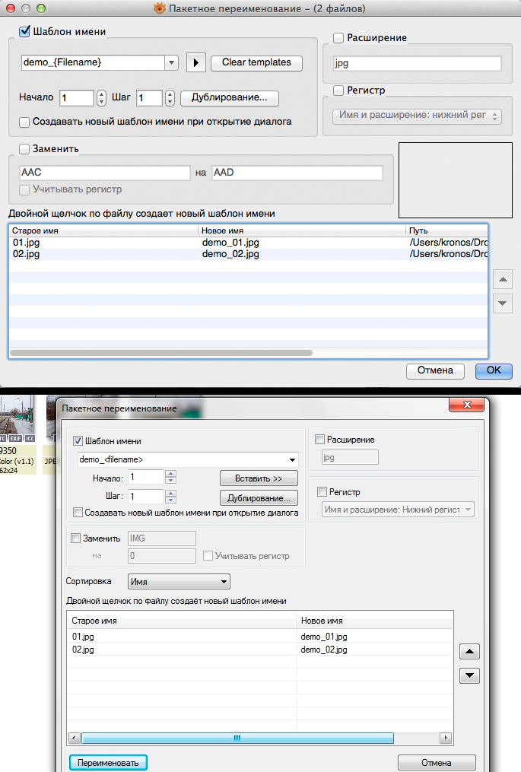Toggle Шаблон имени checkbox in Windows dialog
The height and width of the screenshot is (772, 521).
click(x=78, y=441)
